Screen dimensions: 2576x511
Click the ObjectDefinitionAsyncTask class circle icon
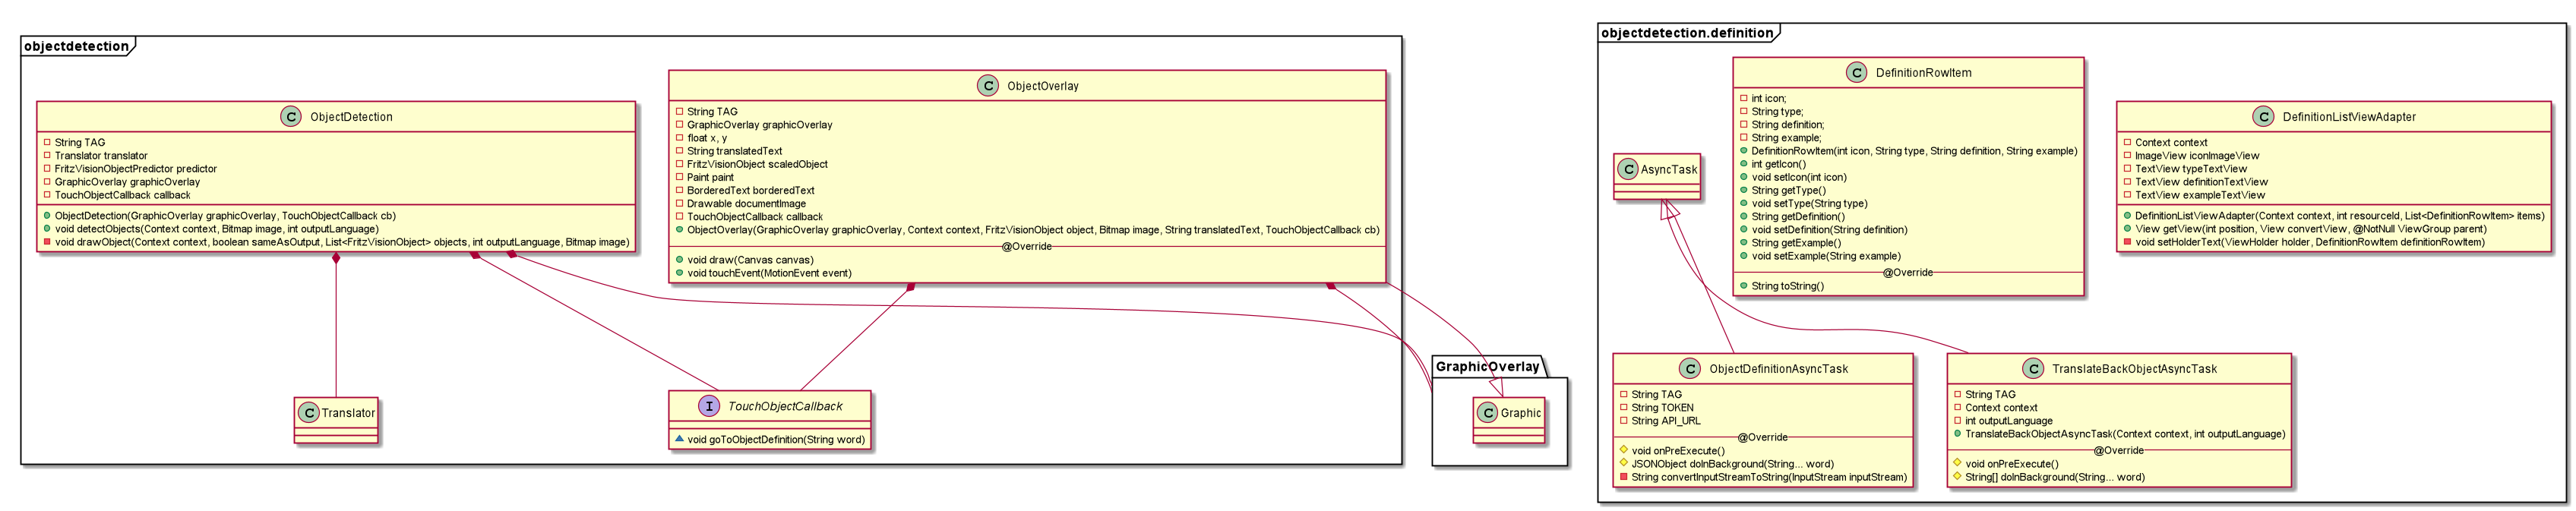[1690, 369]
